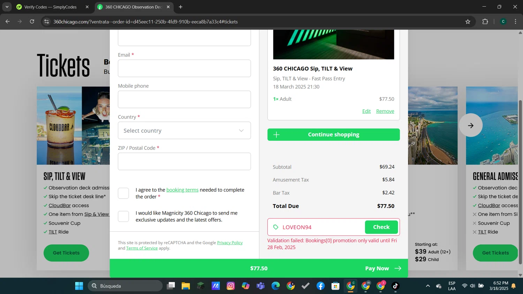The width and height of the screenshot is (523, 294).
Task: Open the notifications bell icon
Action: pyautogui.click(x=513, y=286)
